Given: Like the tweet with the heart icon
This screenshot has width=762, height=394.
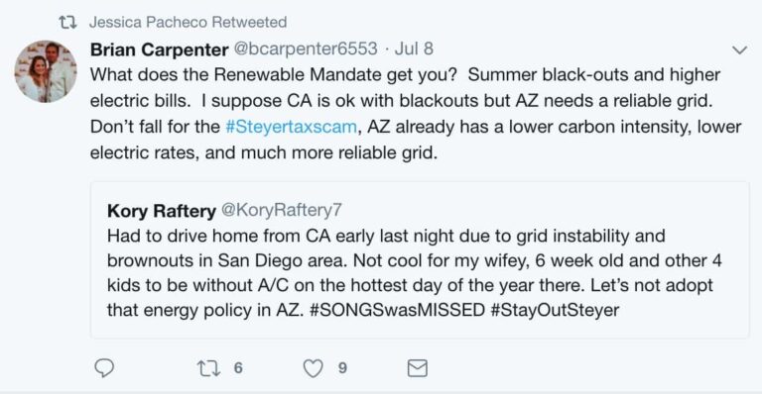Looking at the screenshot, I should 313,369.
